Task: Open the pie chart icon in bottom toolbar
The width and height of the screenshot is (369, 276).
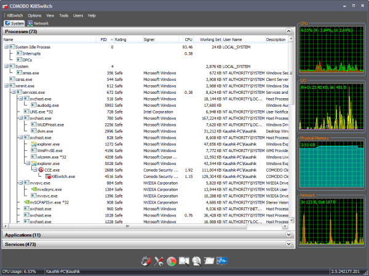Action: pos(172,260)
